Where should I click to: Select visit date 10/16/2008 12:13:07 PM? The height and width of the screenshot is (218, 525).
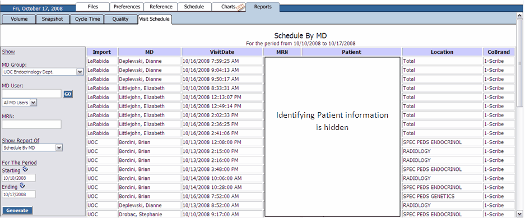[222, 97]
